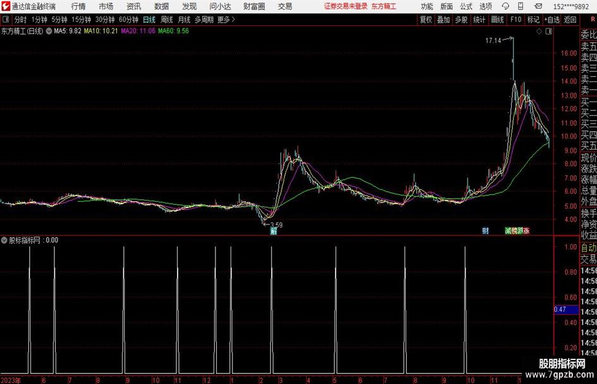Open the 市场 menu

(106, 6)
